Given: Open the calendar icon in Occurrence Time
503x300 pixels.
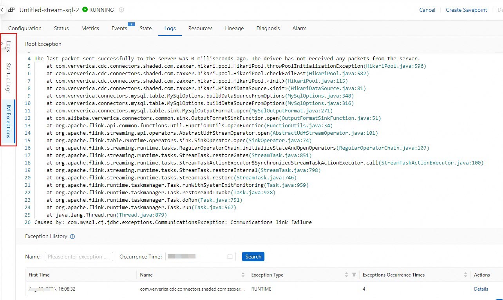Looking at the screenshot, I should tap(230, 257).
